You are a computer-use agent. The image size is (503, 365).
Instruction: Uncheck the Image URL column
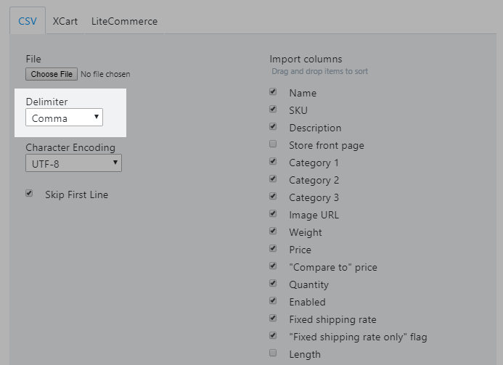(x=273, y=214)
